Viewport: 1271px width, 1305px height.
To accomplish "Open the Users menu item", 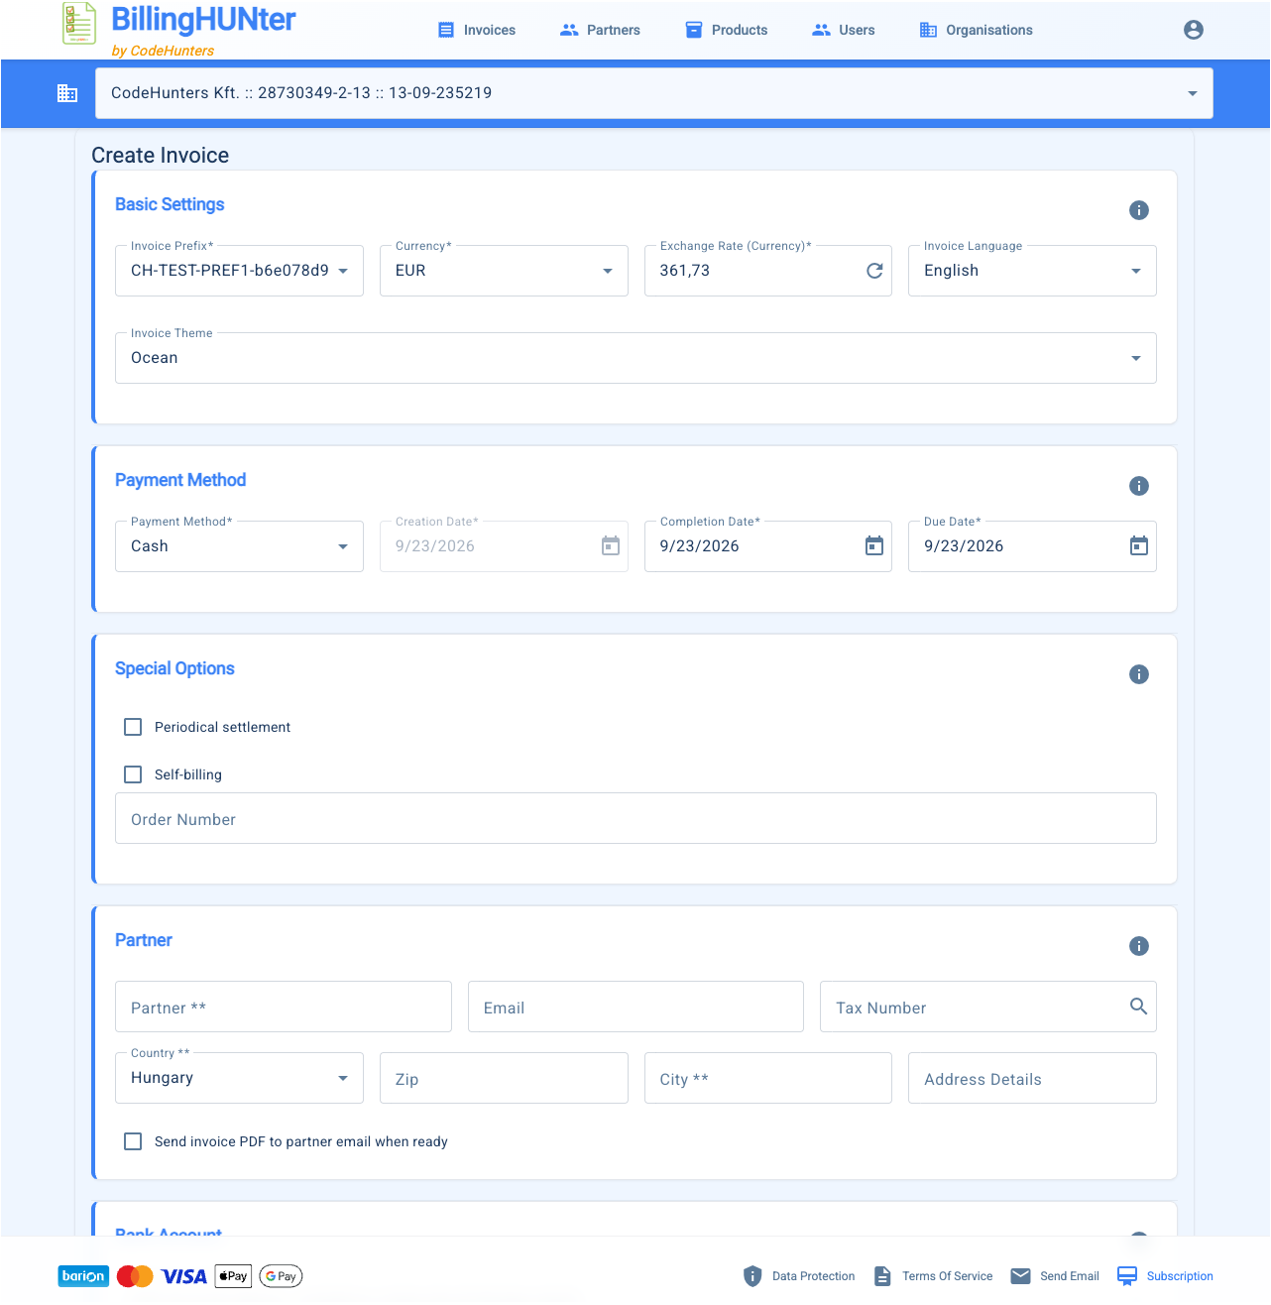I will pos(844,30).
